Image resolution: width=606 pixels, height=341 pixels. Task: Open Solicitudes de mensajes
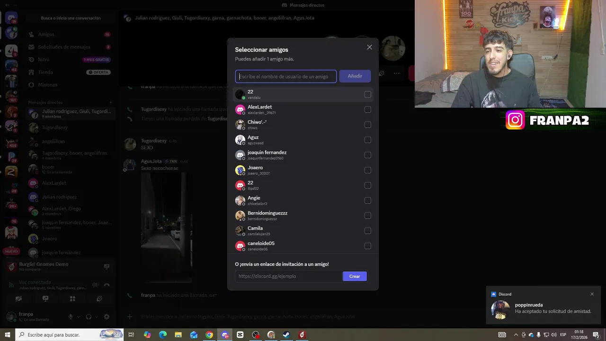pyautogui.click(x=70, y=47)
